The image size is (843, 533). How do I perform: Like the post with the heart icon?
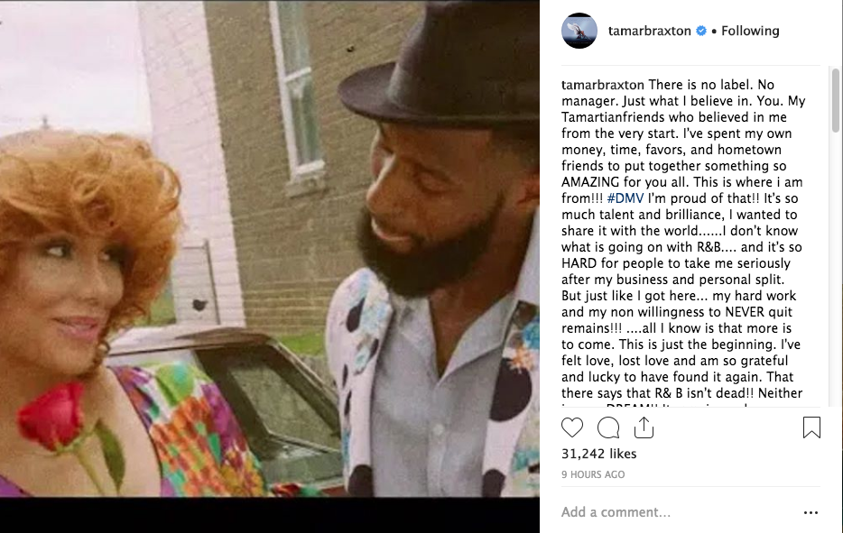pos(572,427)
